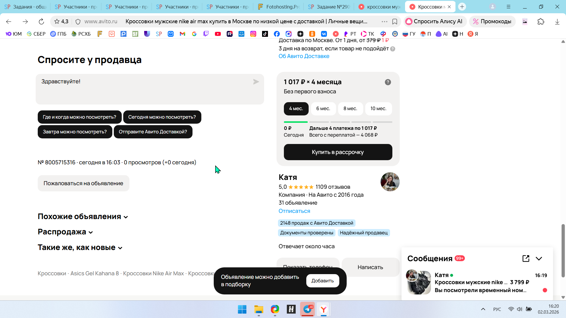566x318 pixels.
Task: Click the send message arrow icon
Action: coord(256,82)
